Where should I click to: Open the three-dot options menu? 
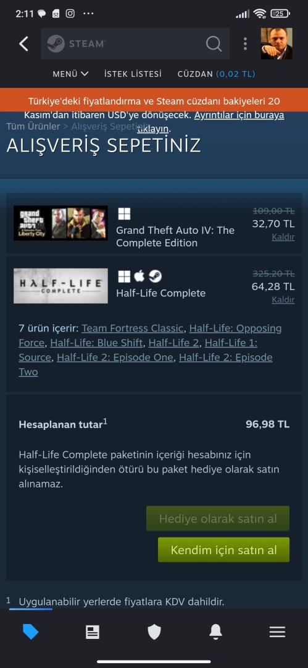point(245,43)
